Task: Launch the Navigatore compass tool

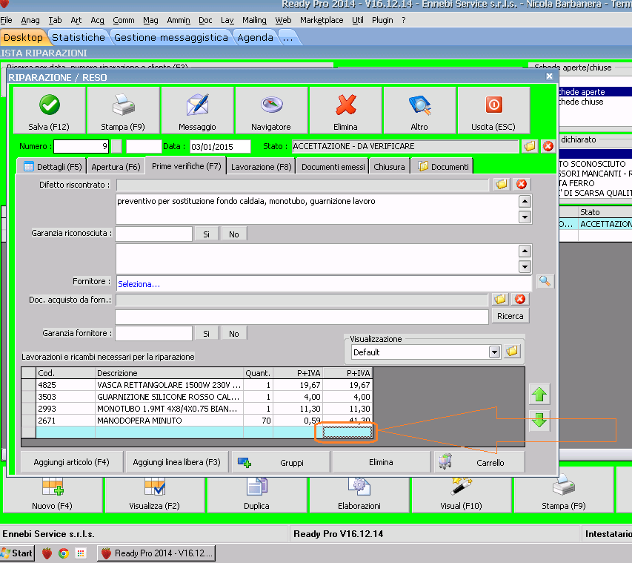Action: pyautogui.click(x=271, y=111)
